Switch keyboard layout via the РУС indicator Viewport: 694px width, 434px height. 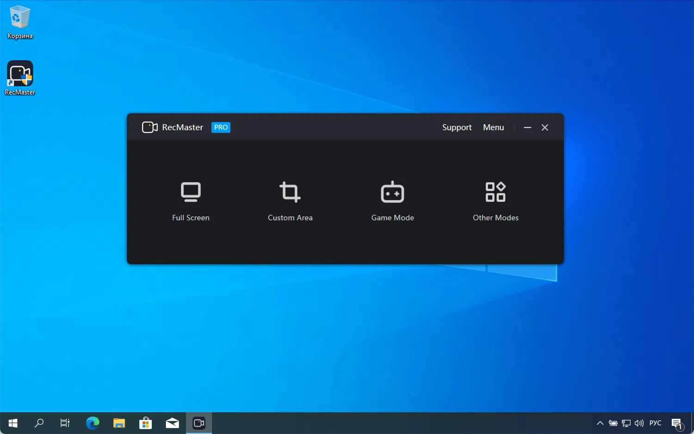tap(655, 423)
